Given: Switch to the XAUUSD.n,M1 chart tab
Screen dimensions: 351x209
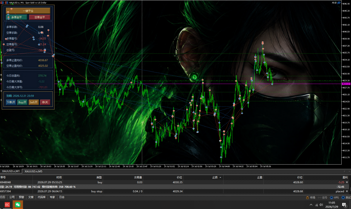Looking at the screenshot, I should coord(11,171).
